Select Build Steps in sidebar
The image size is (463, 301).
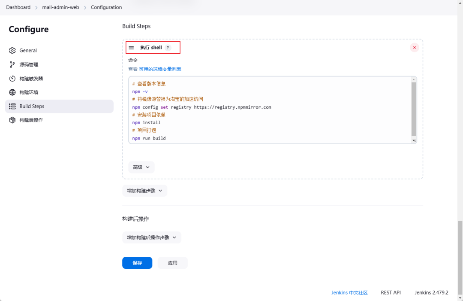coord(59,106)
